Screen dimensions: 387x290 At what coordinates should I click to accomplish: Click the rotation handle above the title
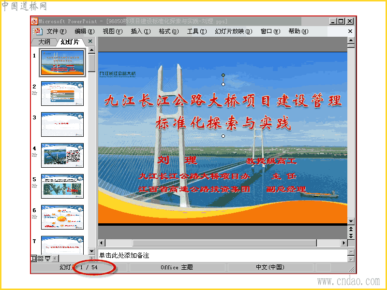(x=223, y=75)
